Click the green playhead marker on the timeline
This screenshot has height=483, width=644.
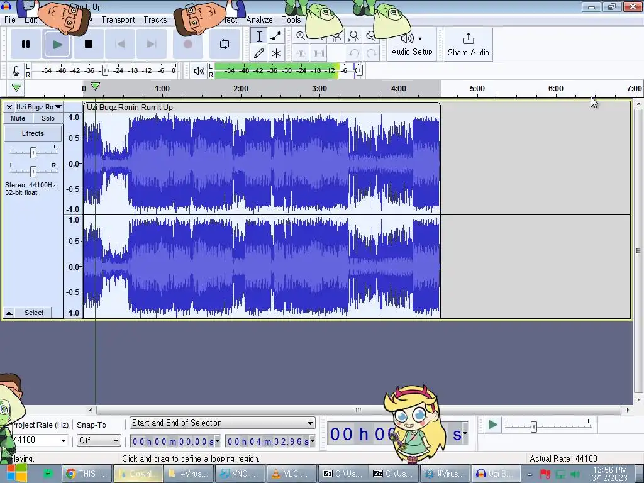coord(95,86)
